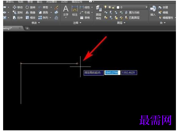Screen dimensions: 178x131
Task: Select the 镜像 (Mirror) tool
Action: click(30, 12)
